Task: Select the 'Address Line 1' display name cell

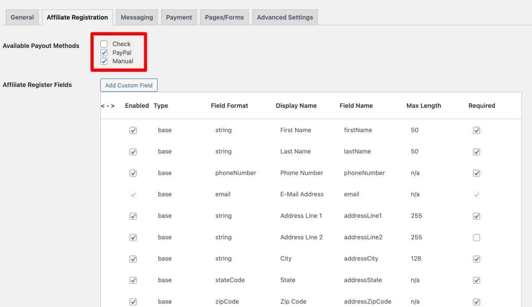Action: click(301, 216)
